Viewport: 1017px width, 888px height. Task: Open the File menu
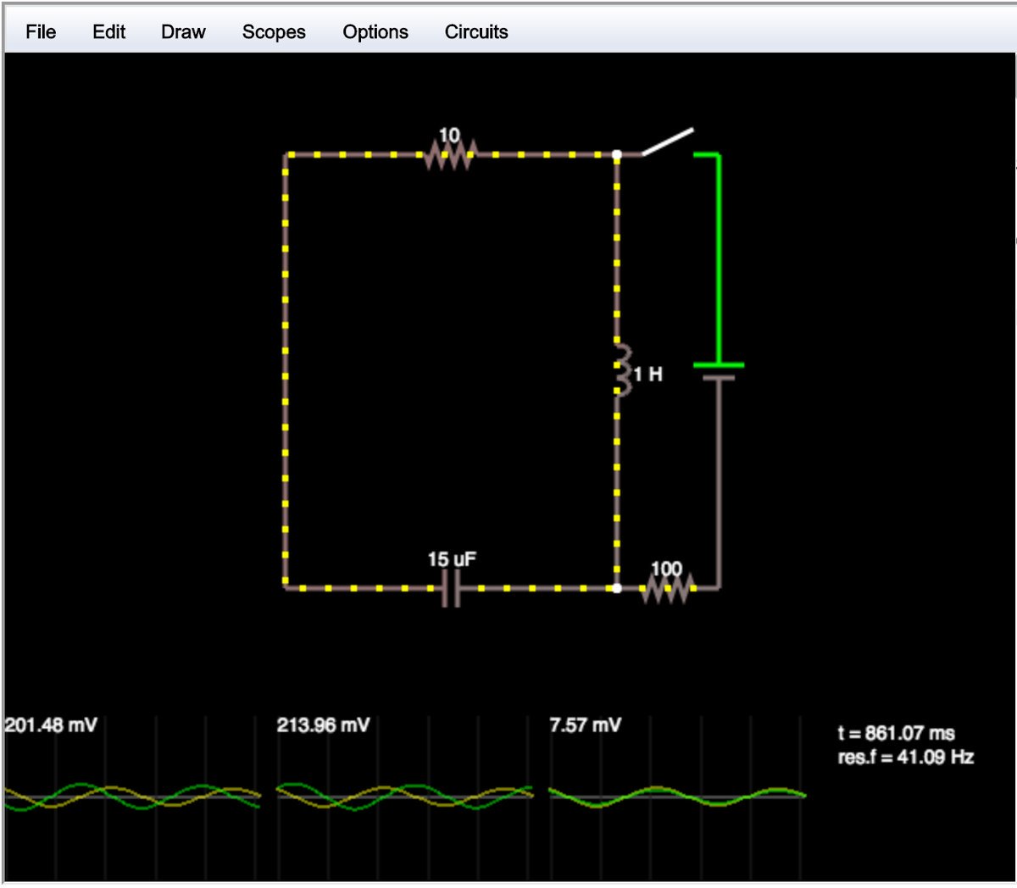click(41, 32)
